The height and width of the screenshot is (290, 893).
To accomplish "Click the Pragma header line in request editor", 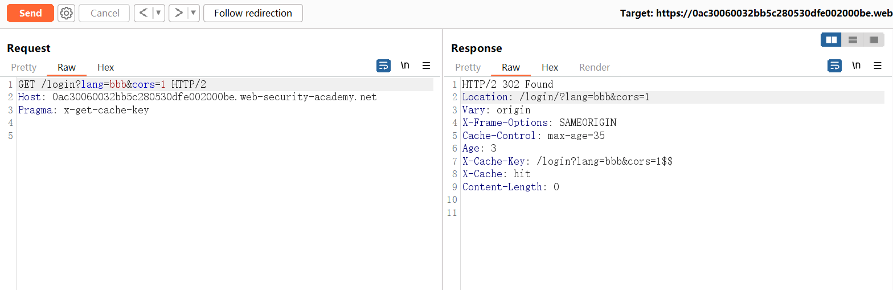I will 83,110.
